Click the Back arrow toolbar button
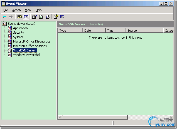The width and height of the screenshot is (177, 129). pos(4,17)
